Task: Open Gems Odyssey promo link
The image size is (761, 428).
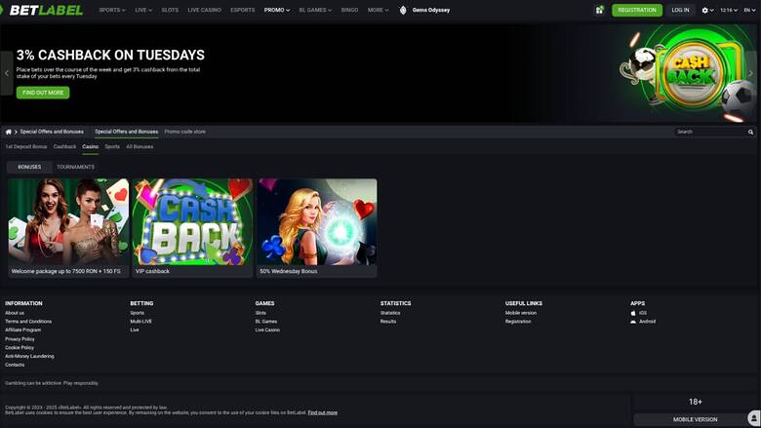Action: click(431, 10)
